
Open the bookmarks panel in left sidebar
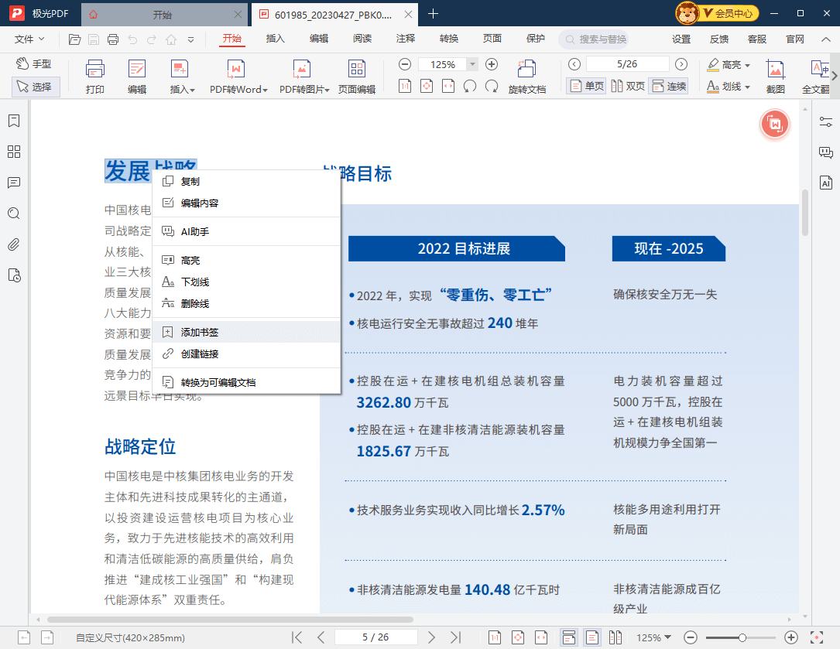click(x=13, y=121)
